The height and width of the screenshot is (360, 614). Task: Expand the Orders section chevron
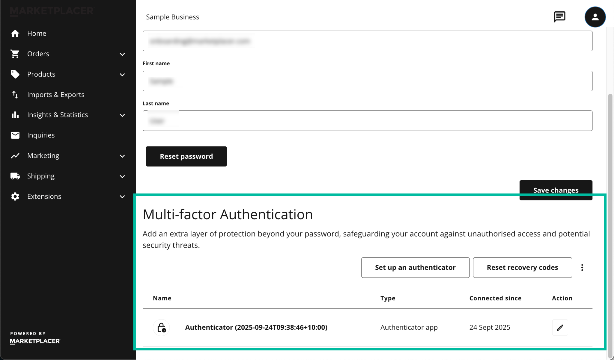(122, 54)
